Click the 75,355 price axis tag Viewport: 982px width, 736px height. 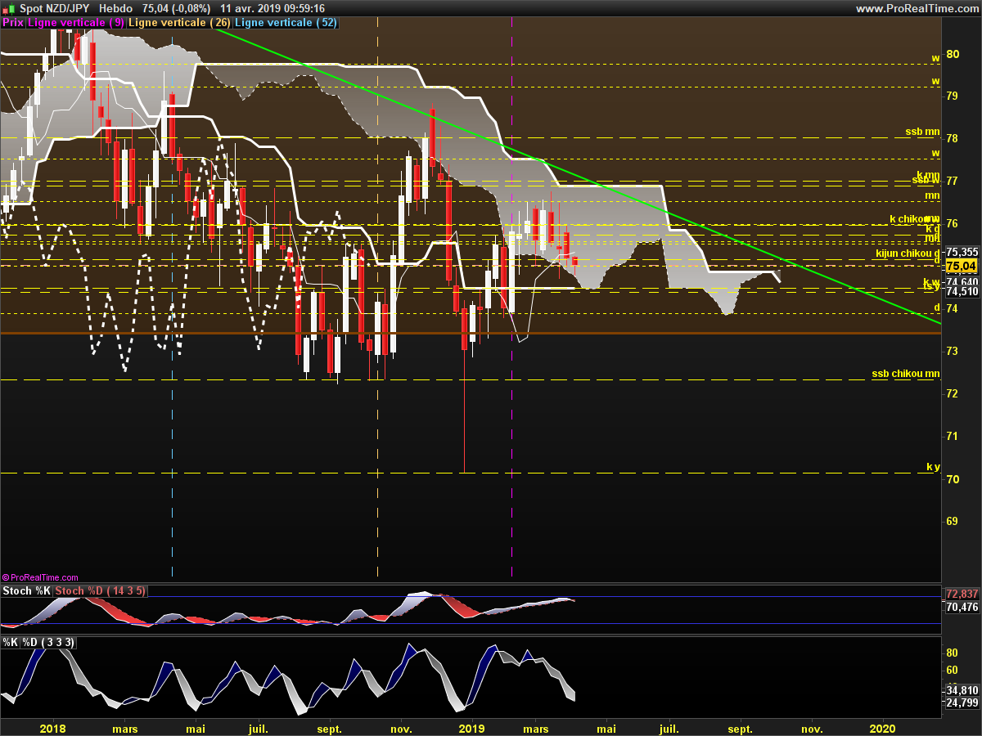962,252
